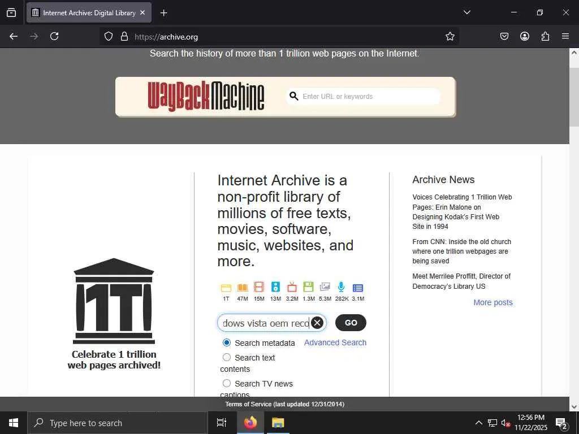579x434 pixels.
Task: Open the notification center icon
Action: [561, 423]
